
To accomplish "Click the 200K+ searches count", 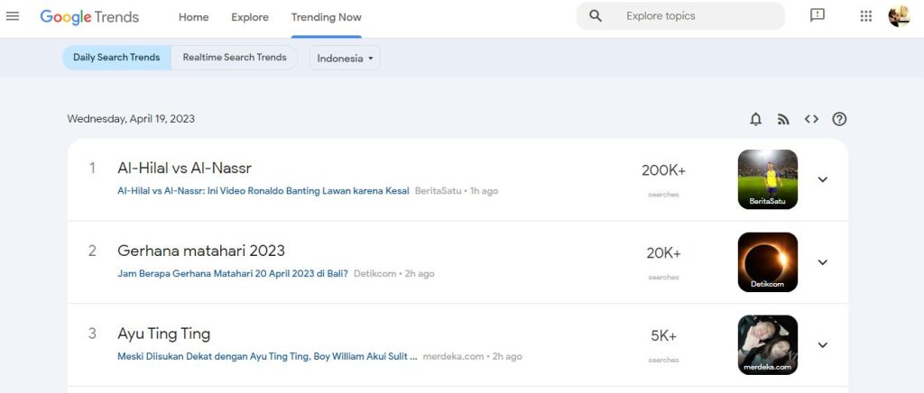I will point(663,170).
